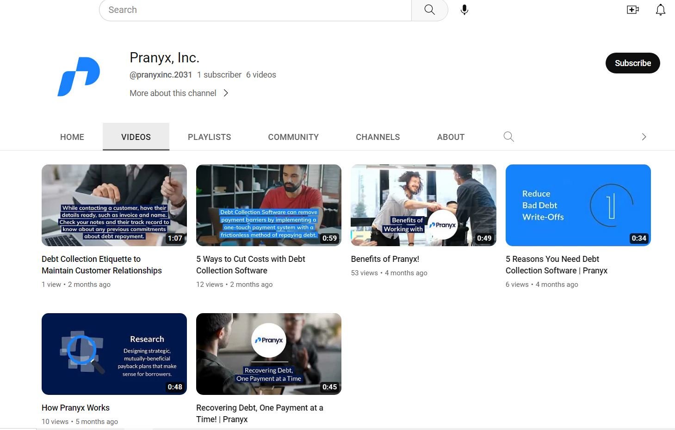
Task: Expand More about this channel
Action: pos(179,93)
